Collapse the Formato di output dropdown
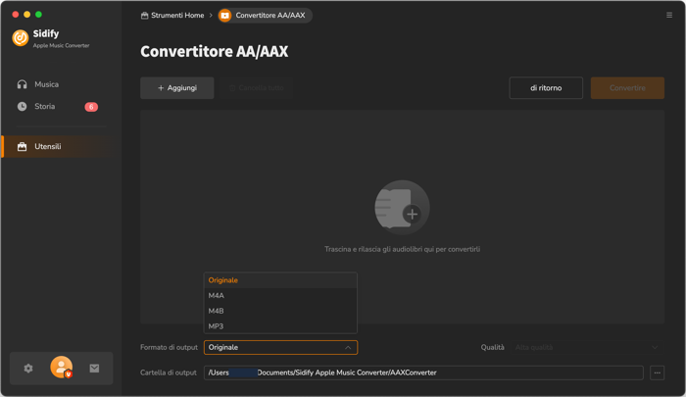686x397 pixels. (280, 348)
